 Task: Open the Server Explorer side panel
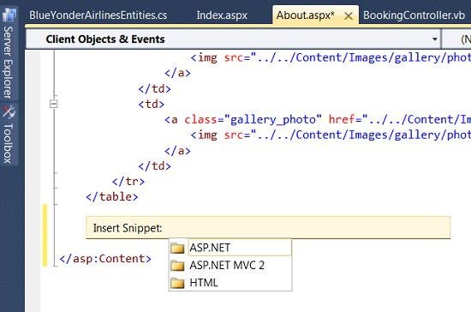tap(9, 63)
